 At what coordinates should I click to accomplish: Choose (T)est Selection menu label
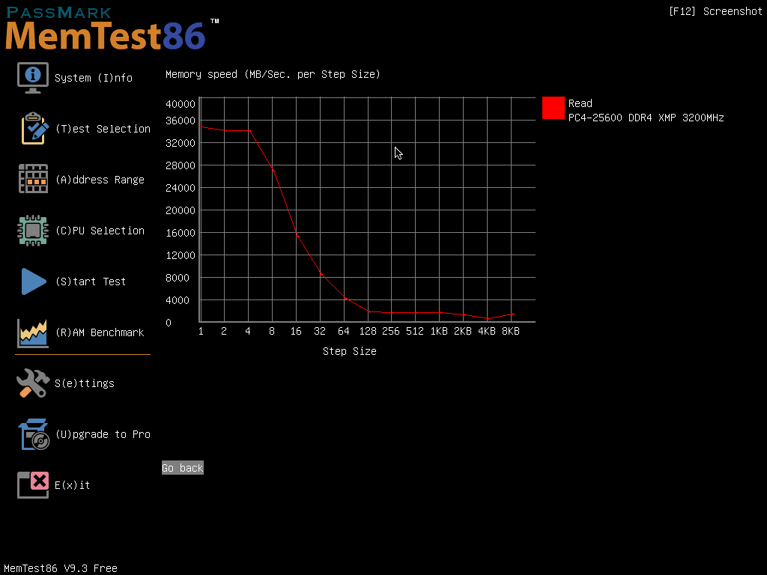103,129
